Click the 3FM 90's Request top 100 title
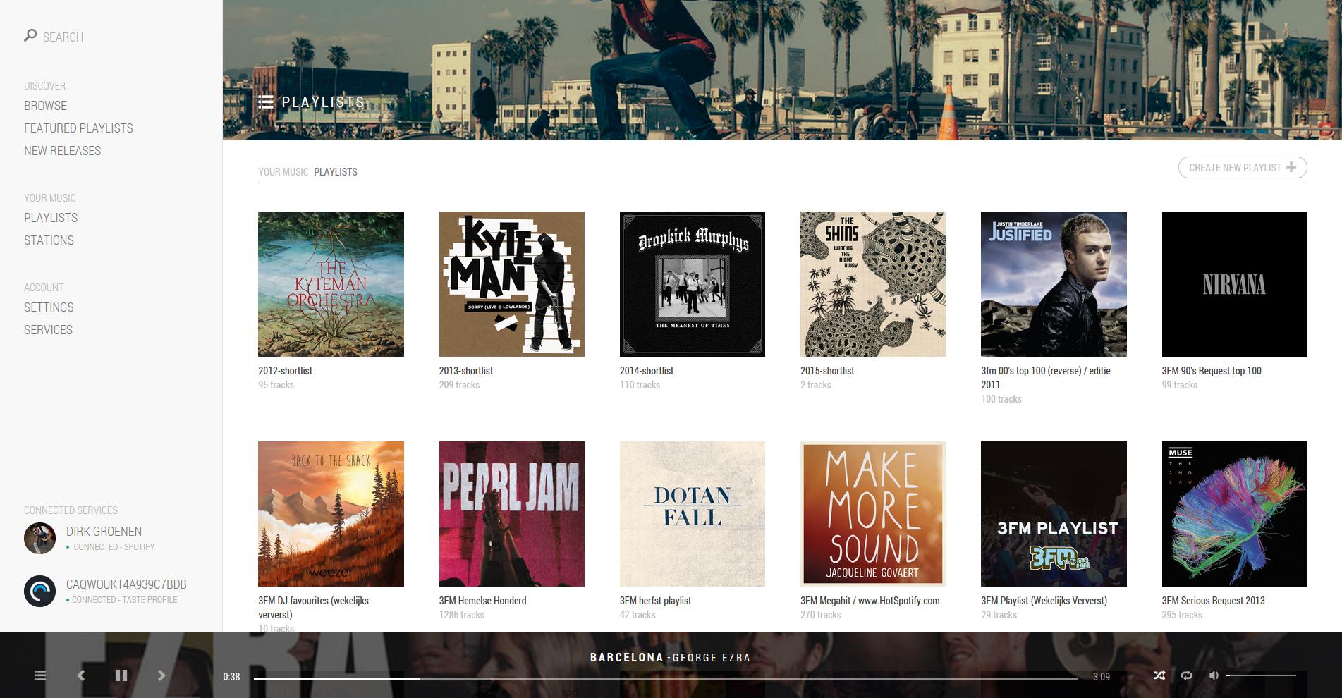This screenshot has width=1342, height=698. coord(1212,371)
